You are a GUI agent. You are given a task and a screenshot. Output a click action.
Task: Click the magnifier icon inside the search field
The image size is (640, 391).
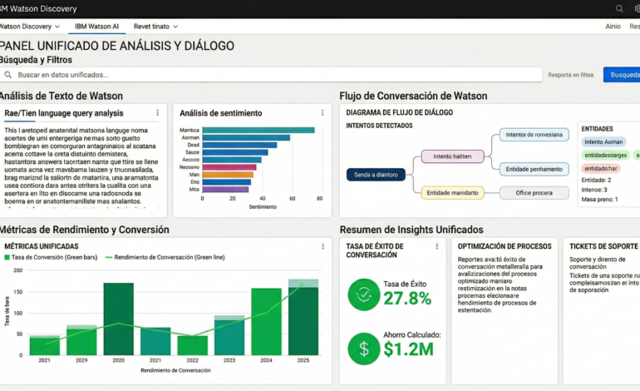(x=8, y=75)
